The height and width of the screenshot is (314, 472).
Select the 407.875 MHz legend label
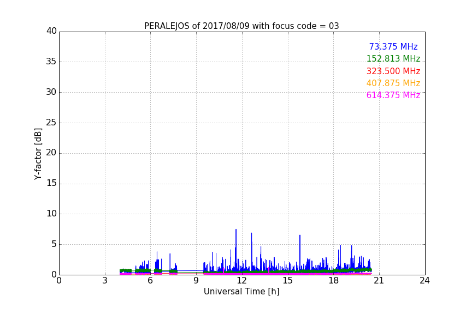[393, 83]
